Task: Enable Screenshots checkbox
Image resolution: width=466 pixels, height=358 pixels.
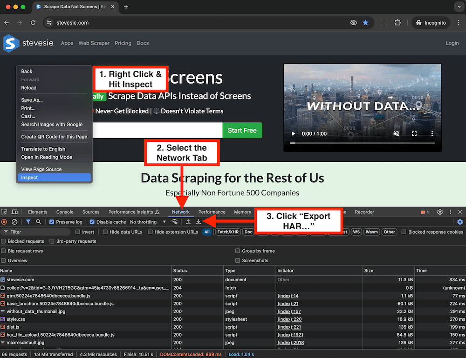Action: pos(238,260)
